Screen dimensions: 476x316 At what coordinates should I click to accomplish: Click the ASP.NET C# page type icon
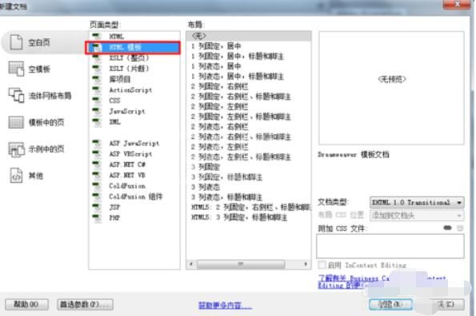97,164
